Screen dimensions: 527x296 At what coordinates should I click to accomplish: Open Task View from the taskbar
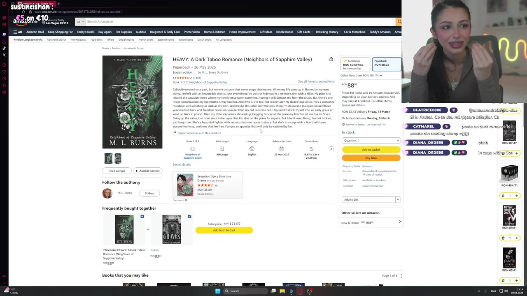[x=273, y=291]
